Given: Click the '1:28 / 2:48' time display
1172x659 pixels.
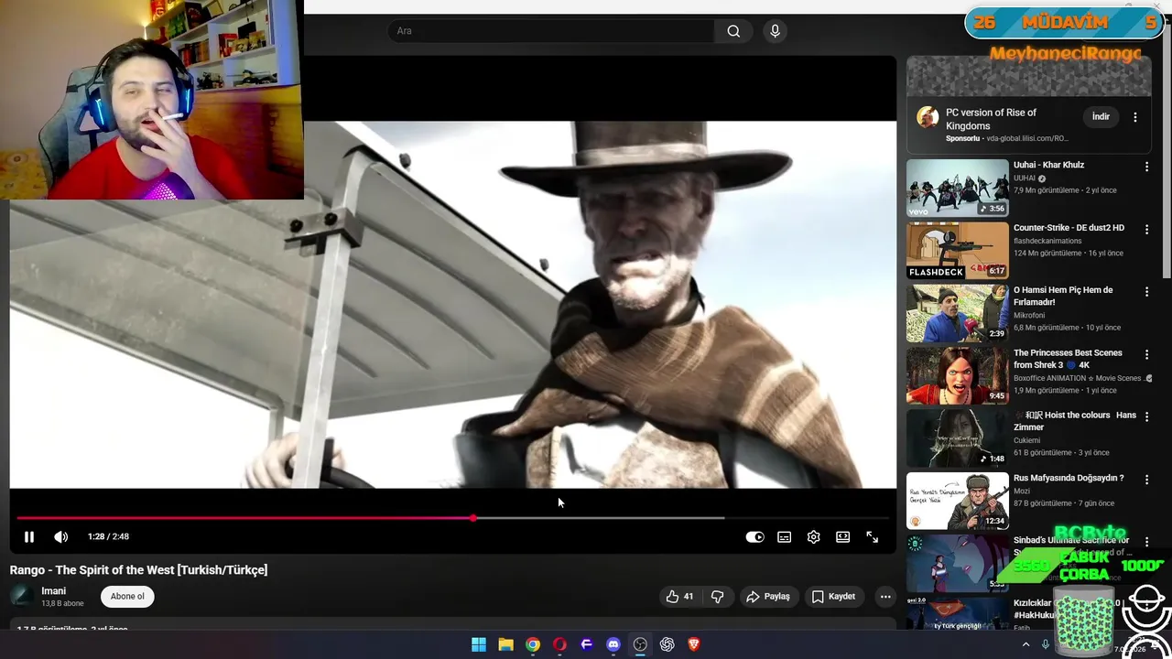Looking at the screenshot, I should (108, 537).
